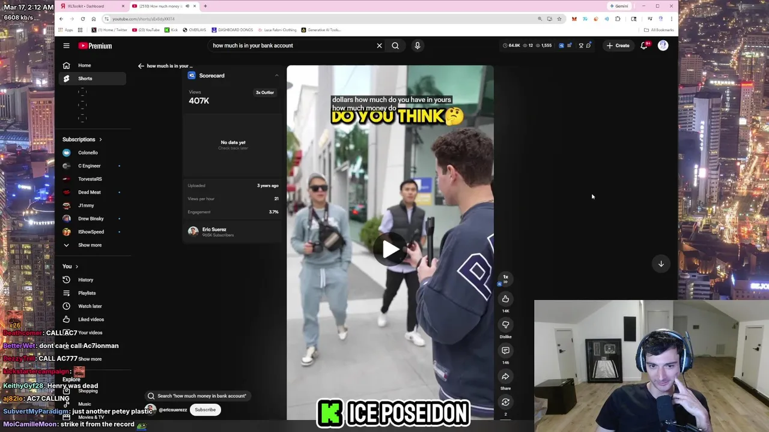Open the YouTube hamburger guide menu
769x432 pixels.
pyautogui.click(x=66, y=46)
